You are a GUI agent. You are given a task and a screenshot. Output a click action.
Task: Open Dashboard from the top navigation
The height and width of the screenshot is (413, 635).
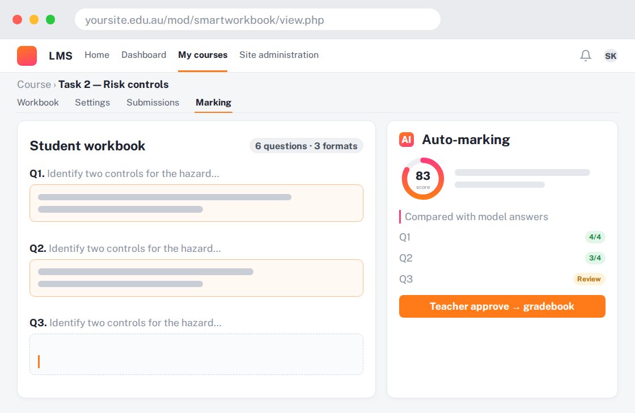pyautogui.click(x=144, y=54)
